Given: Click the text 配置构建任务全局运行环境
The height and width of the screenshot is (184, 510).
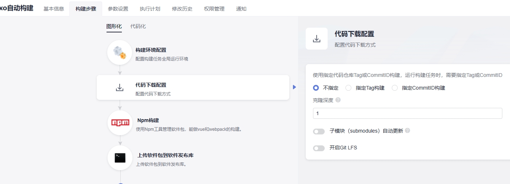Looking at the screenshot, I should click(162, 59).
